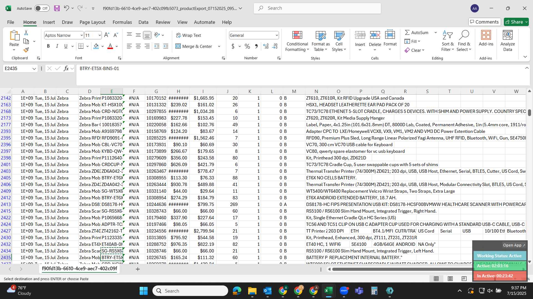Click Decrease Decimal icon
Screen dimensions: 533x299
[x=275, y=46]
